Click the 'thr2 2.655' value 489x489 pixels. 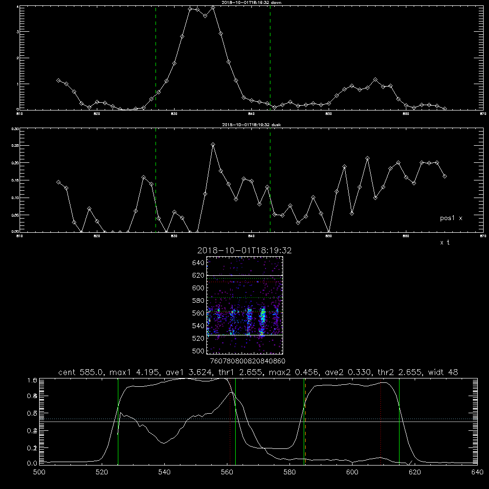click(x=400, y=372)
